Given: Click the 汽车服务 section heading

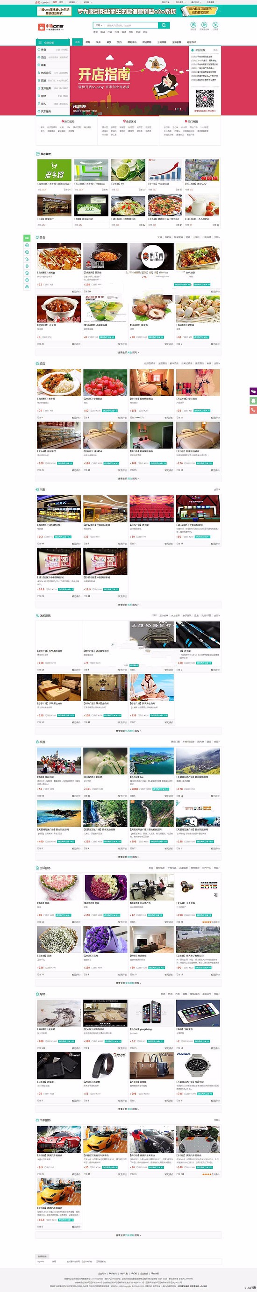Looking at the screenshot, I should coord(43,1120).
